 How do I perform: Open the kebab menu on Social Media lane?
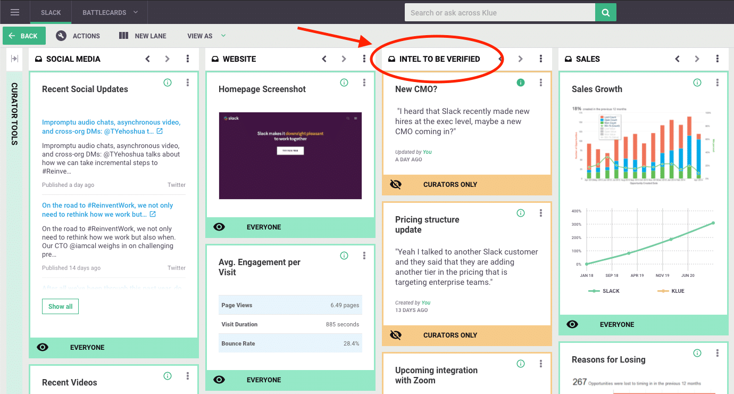(x=188, y=59)
